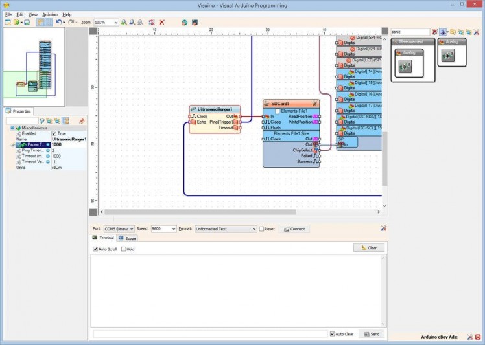
Task: Click the pin icon in Properties panel
Action: (x=82, y=120)
